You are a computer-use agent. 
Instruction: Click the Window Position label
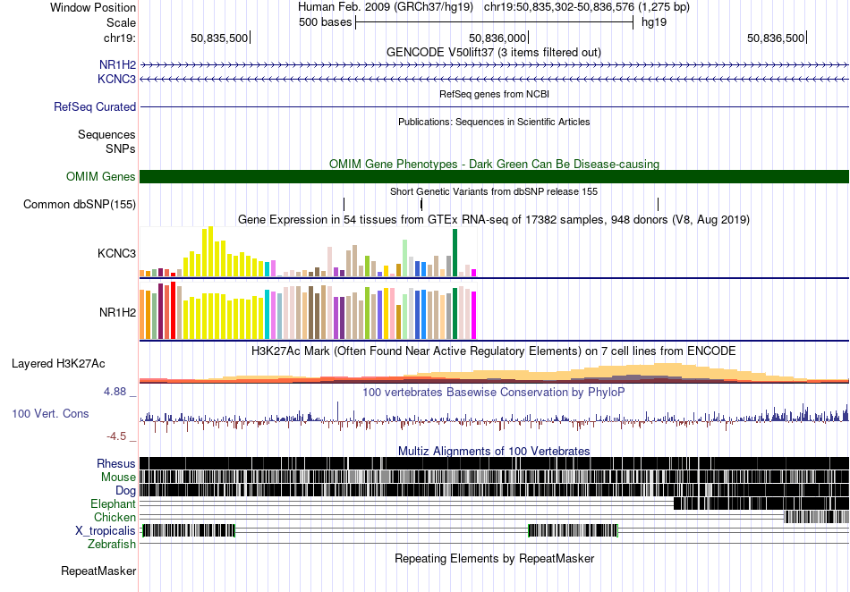point(93,7)
